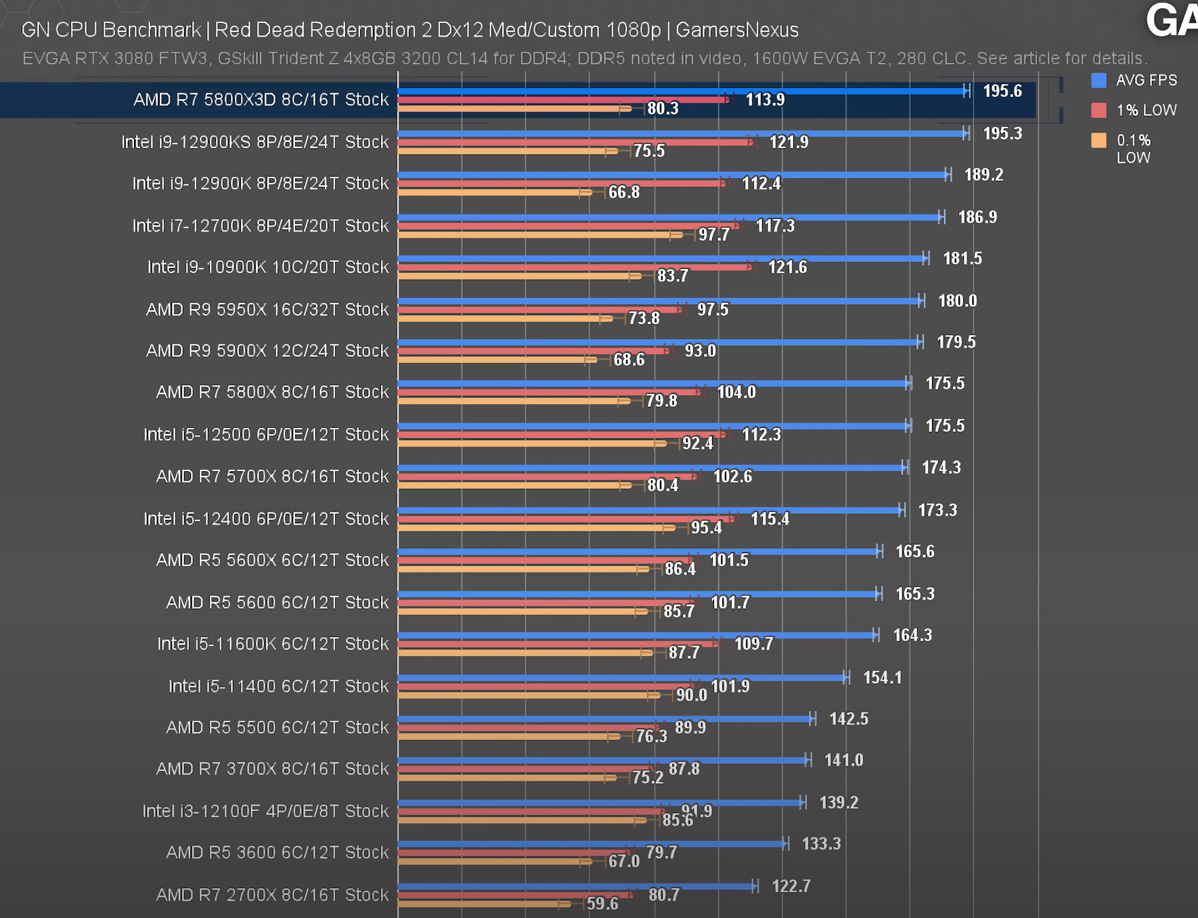Select the Intel i5-12500 row label

266,435
